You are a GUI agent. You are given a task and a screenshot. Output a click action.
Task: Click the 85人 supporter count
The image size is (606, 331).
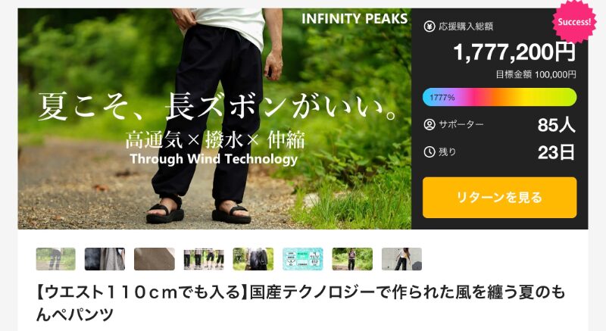[556, 125]
